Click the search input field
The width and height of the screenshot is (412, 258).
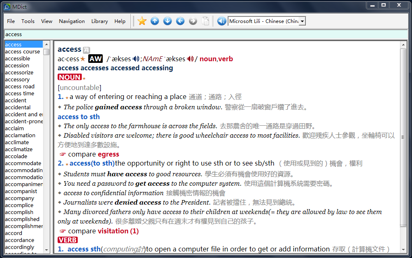coord(206,35)
